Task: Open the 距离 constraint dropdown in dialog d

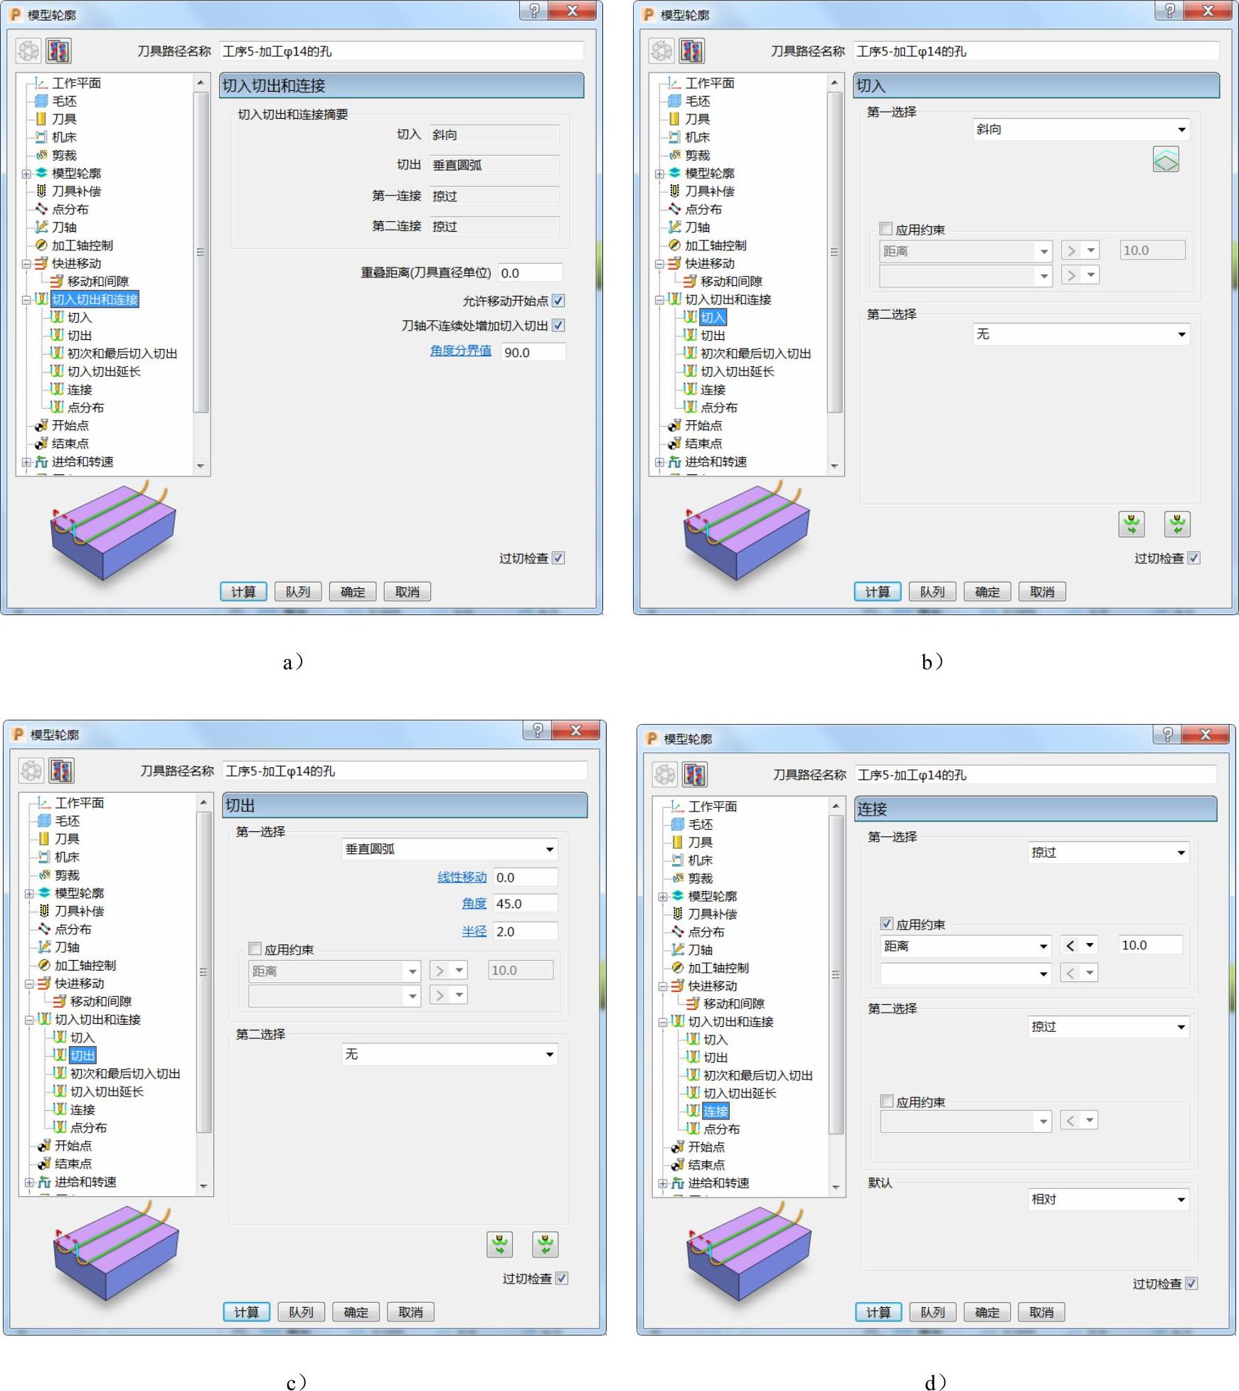Action: click(x=966, y=947)
